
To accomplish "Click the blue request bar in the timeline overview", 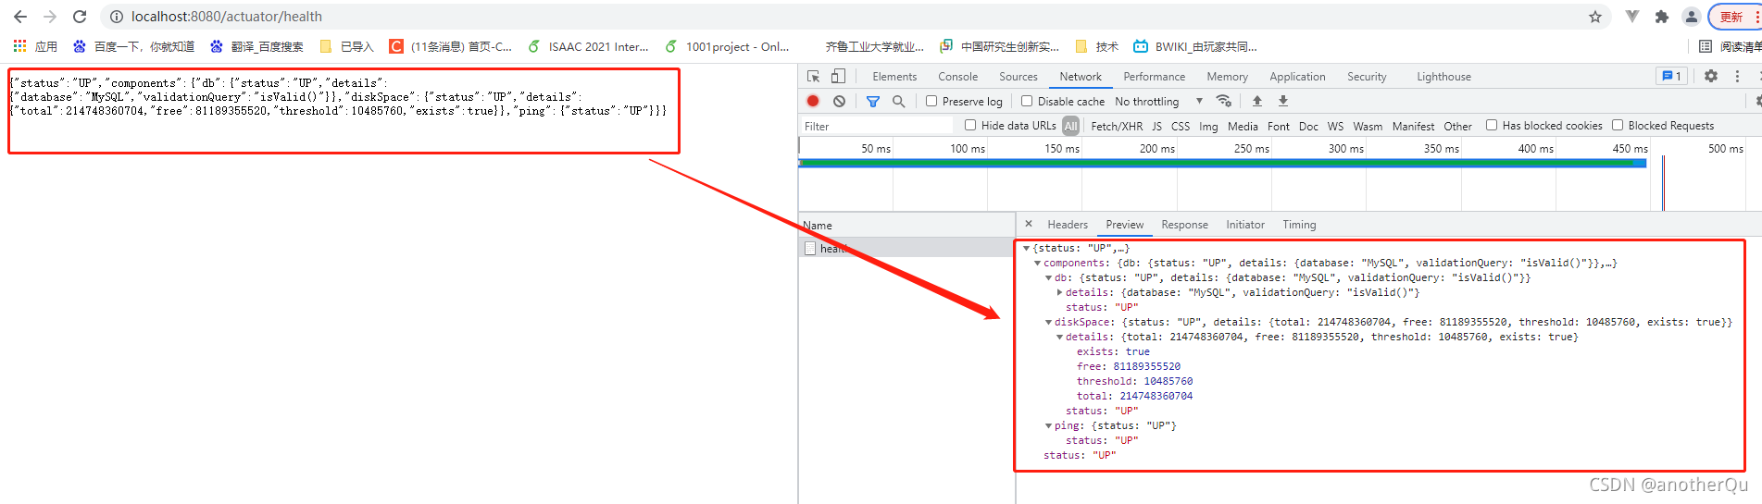I will [x=1222, y=163].
